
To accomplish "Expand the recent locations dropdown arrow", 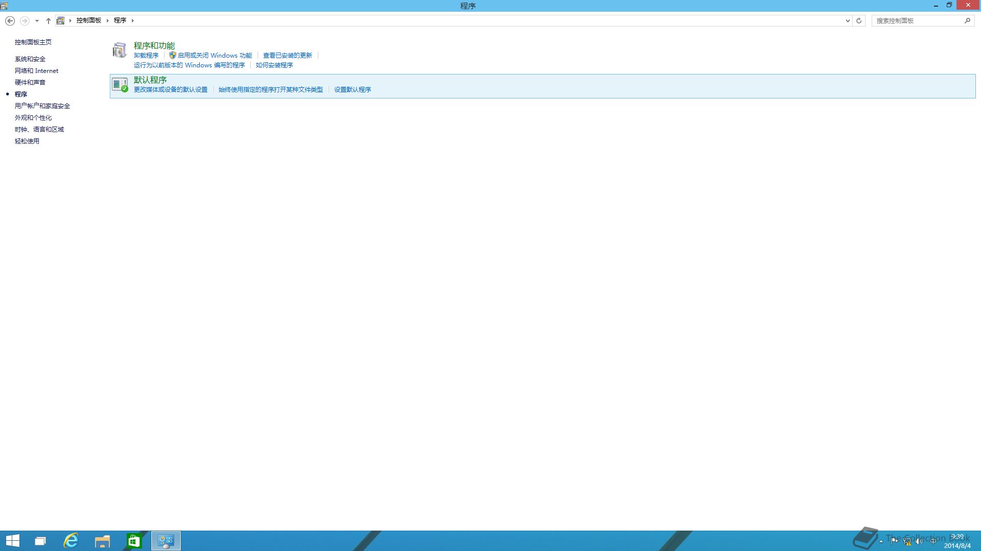I will click(37, 21).
